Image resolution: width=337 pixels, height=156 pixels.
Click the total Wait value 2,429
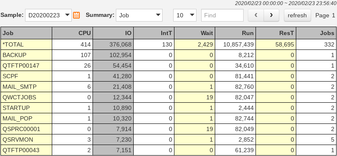[x=205, y=44]
